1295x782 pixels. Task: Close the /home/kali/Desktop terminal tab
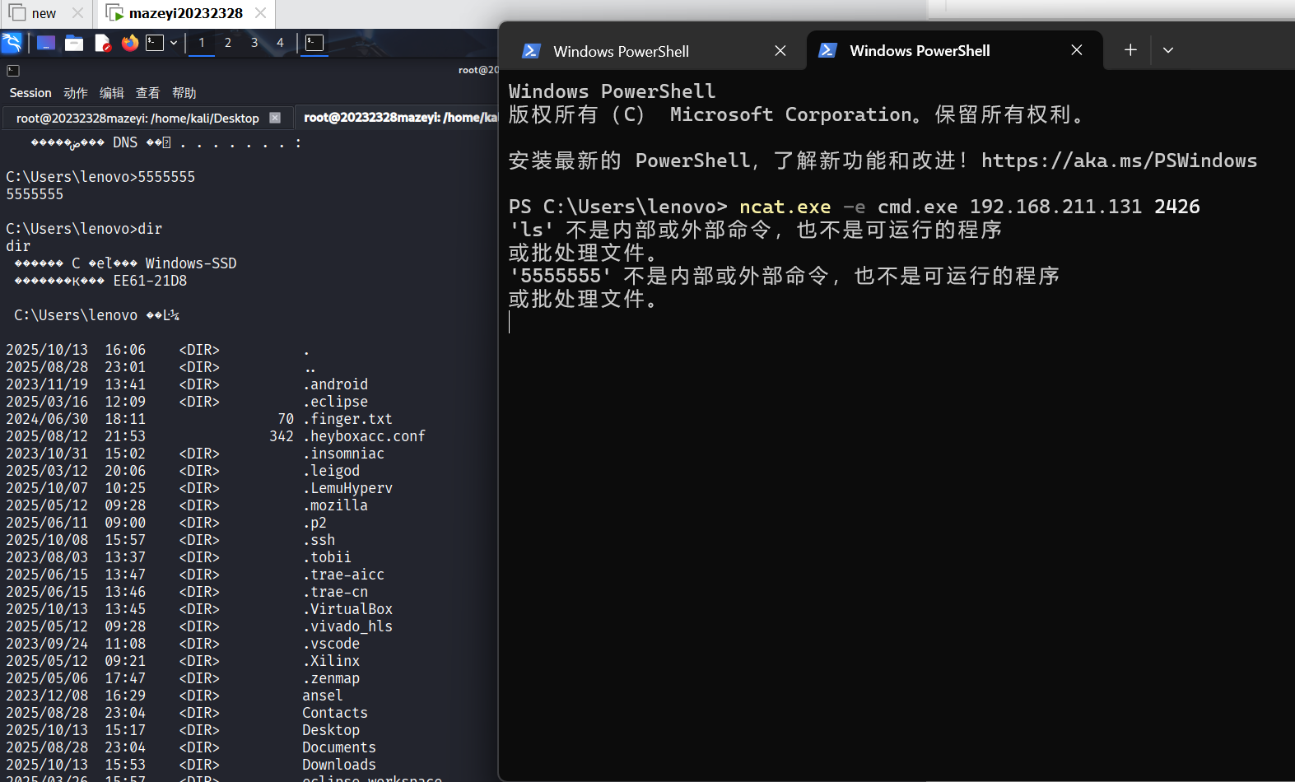275,118
